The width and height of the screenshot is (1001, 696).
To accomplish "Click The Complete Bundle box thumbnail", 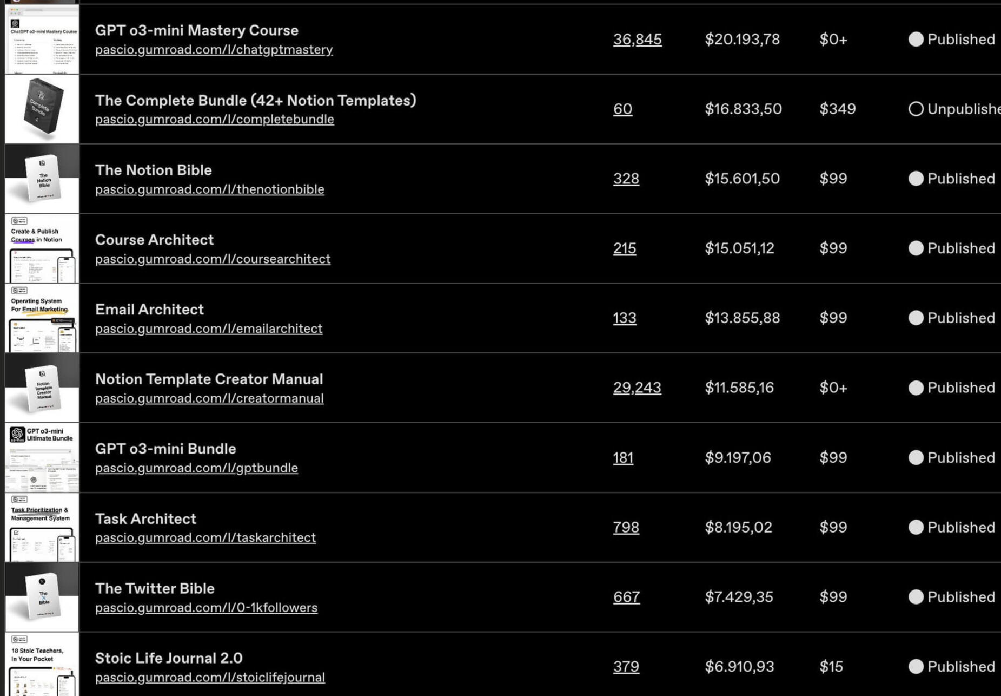I will (42, 109).
